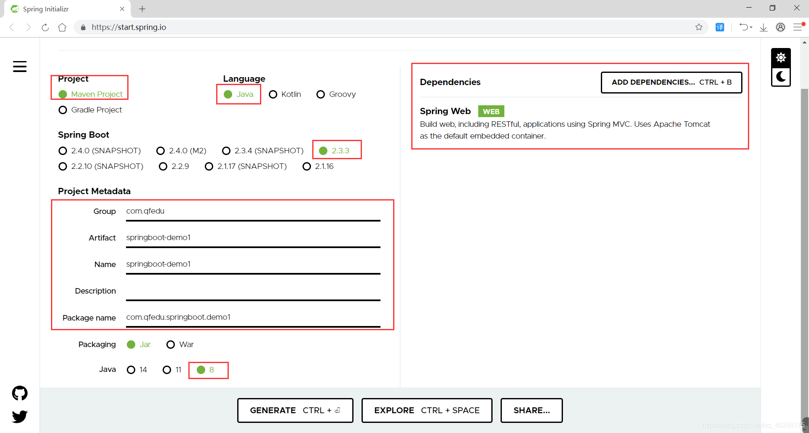Open browser downloads icon
The width and height of the screenshot is (809, 433).
(x=763, y=27)
